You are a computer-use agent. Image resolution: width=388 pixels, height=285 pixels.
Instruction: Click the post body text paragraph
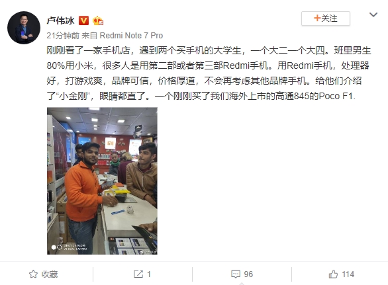pyautogui.click(x=209, y=73)
